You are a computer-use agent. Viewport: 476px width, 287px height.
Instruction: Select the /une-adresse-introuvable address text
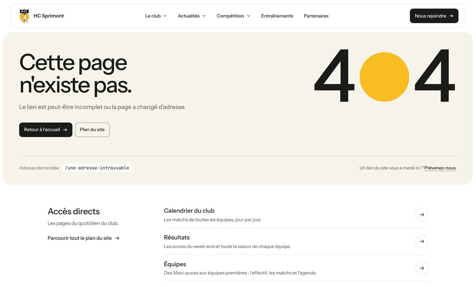click(97, 168)
